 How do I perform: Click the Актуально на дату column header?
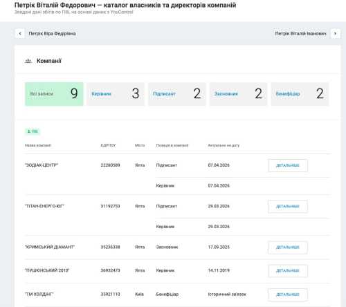[224, 145]
